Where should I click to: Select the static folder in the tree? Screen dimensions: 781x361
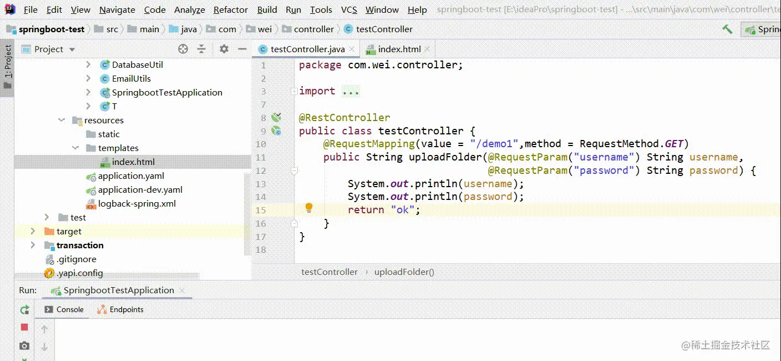click(109, 134)
